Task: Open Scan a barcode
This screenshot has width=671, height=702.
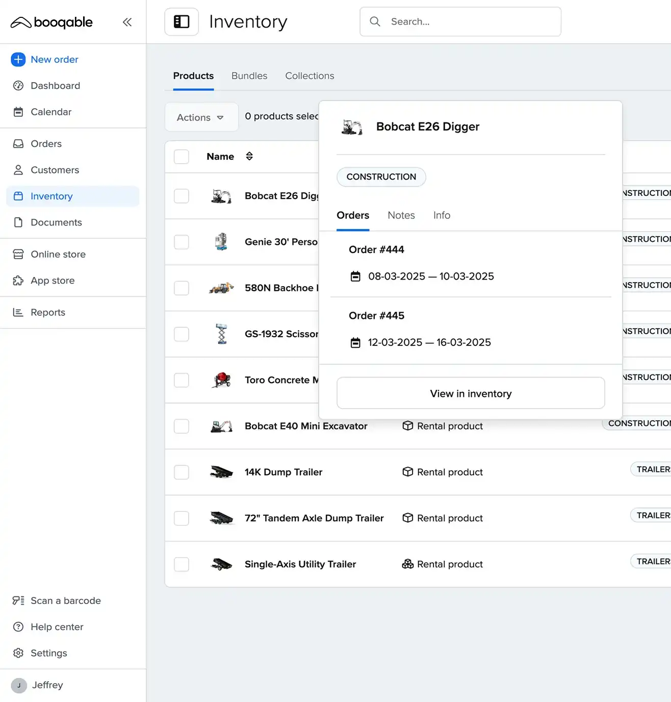Action: click(65, 600)
